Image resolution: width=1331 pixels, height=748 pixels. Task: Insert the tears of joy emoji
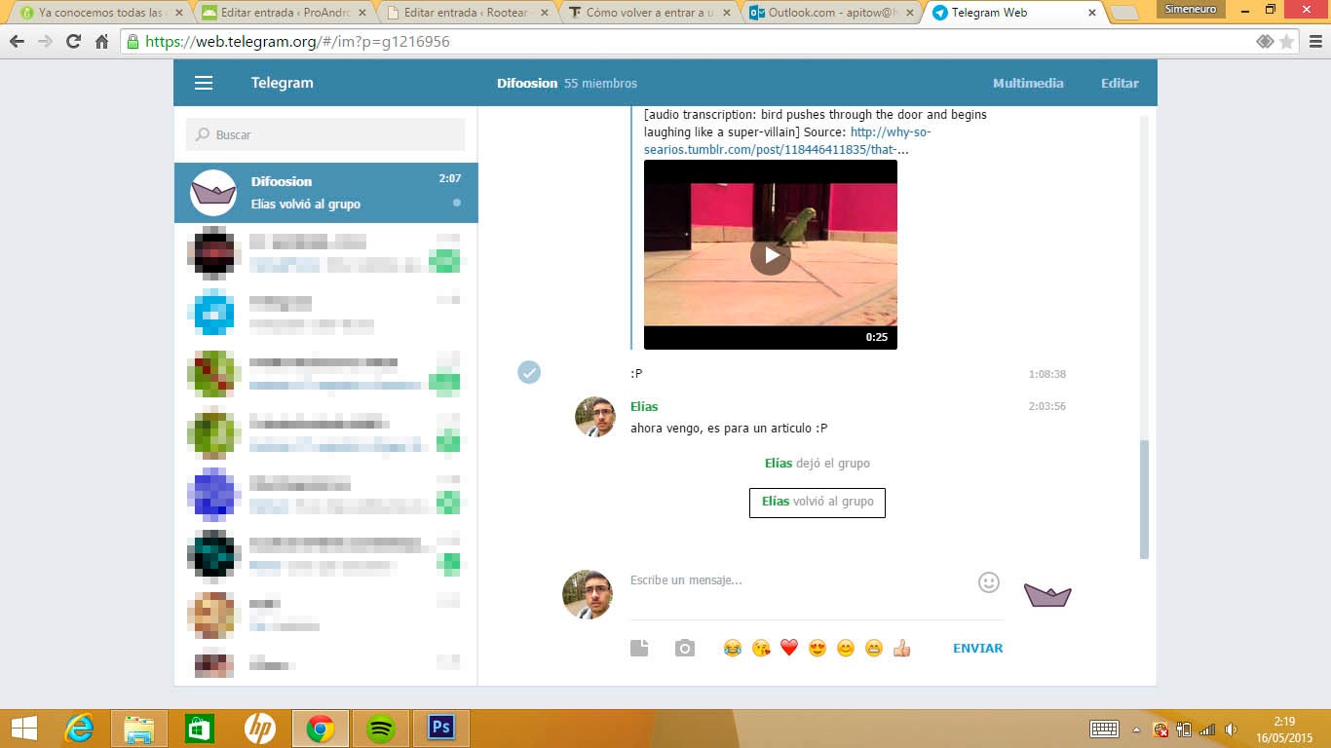pyautogui.click(x=733, y=648)
